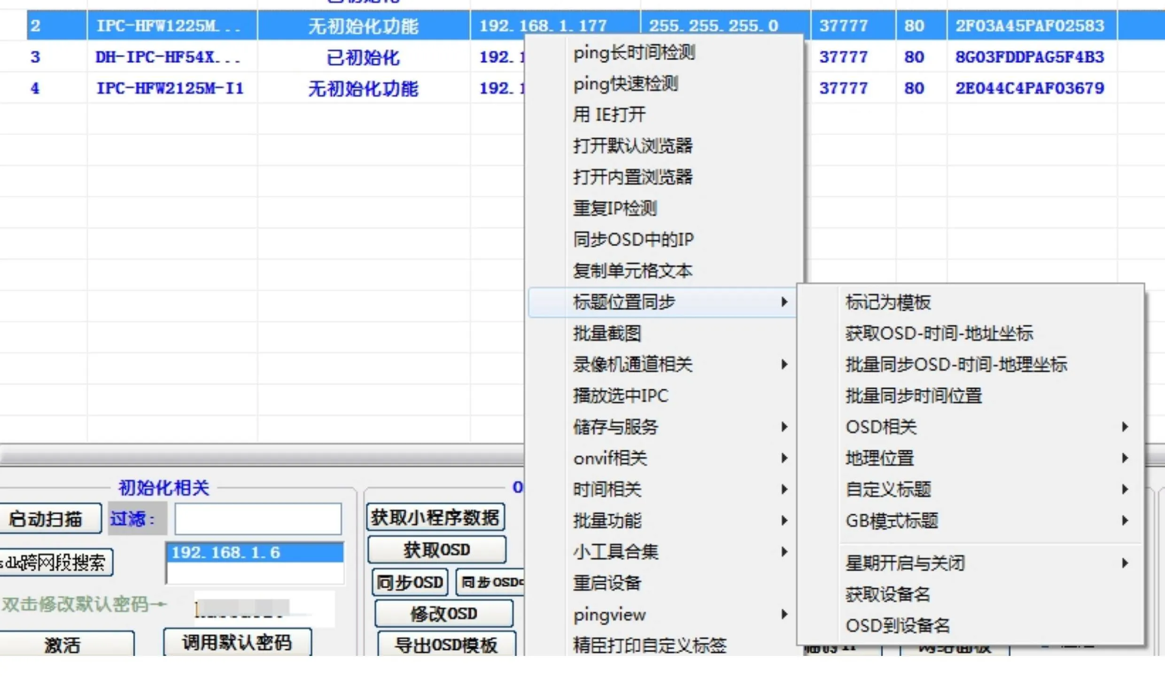Open the 时间相关 submenu
This screenshot has width=1165, height=686.
coord(607,489)
